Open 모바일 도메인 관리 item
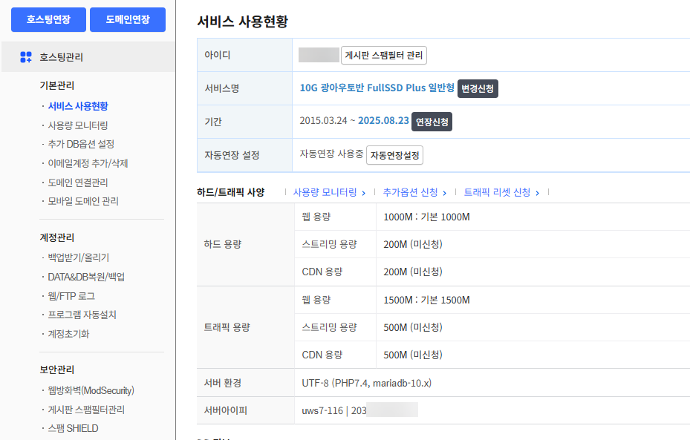Image resolution: width=690 pixels, height=440 pixels. point(83,201)
